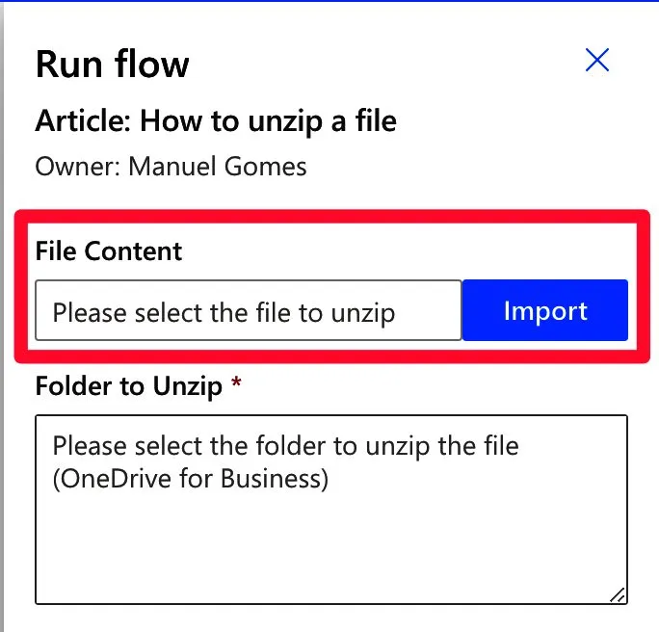Focus the File Content input field
This screenshot has height=632, width=659.
(x=248, y=311)
